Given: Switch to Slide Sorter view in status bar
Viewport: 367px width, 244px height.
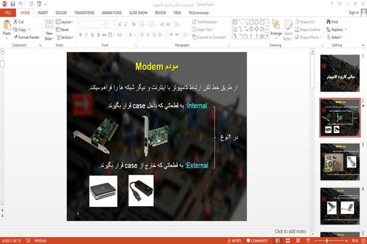Looking at the screenshot, I should click(288, 240).
